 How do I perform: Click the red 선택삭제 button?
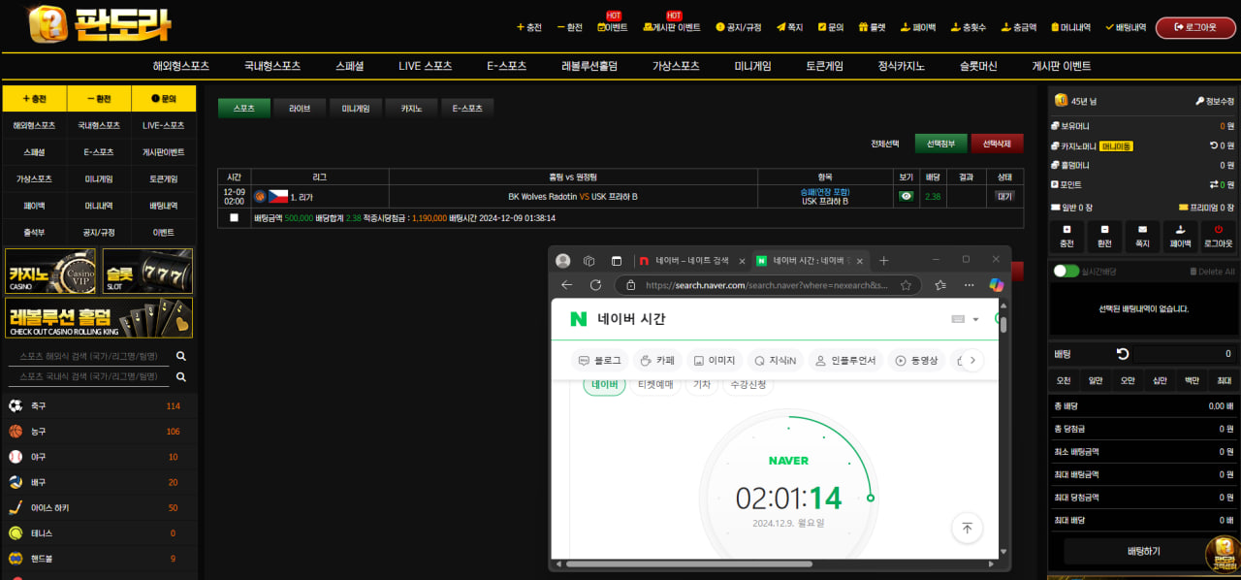pos(997,144)
